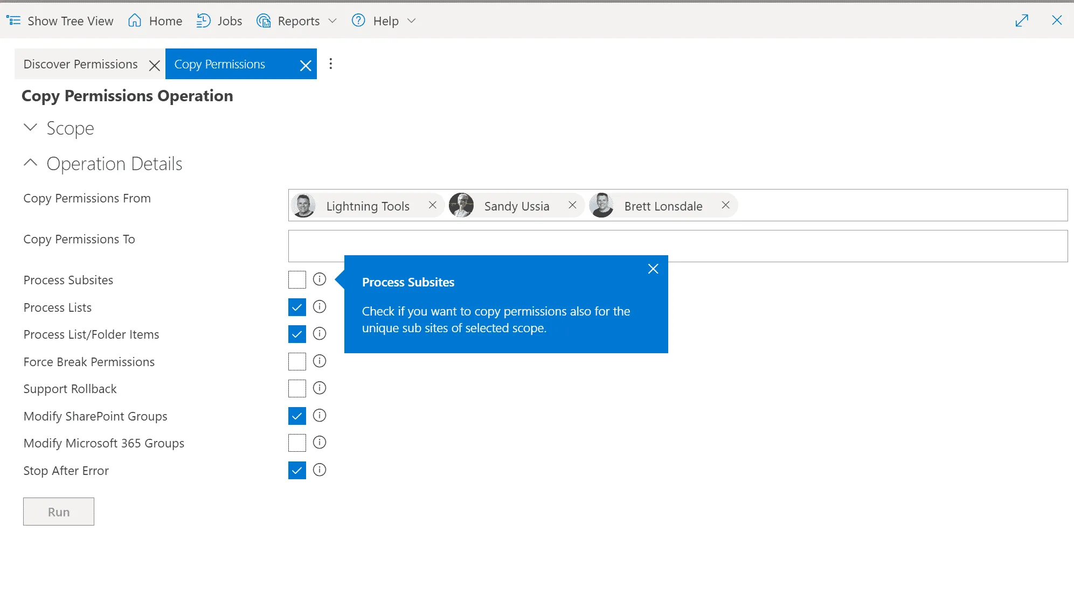Switch to the Discover Permissions tab
Viewport: 1074px width, 616px height.
[x=81, y=64]
